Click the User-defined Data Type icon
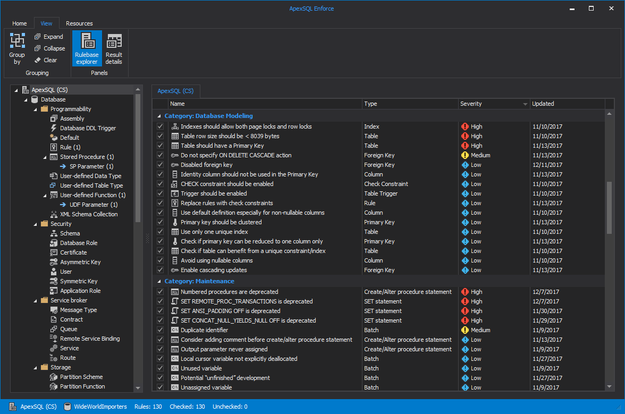 click(54, 176)
